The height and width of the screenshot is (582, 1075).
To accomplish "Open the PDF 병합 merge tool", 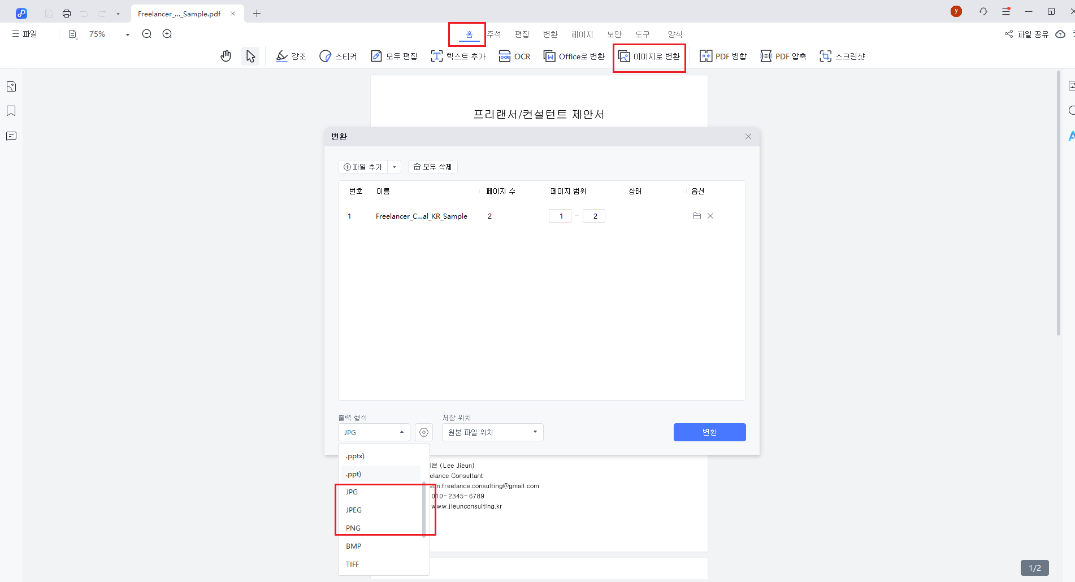I will [723, 56].
